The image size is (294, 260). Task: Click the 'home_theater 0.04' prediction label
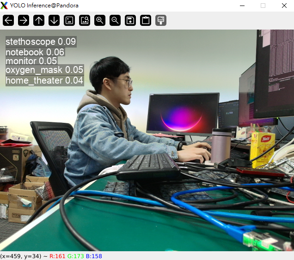pos(44,81)
